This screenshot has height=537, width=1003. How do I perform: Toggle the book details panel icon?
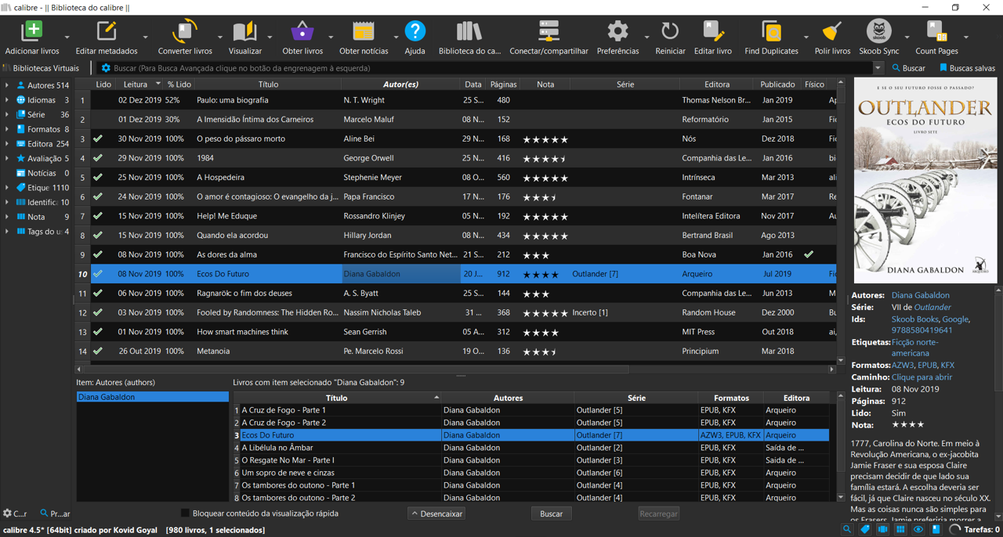[x=936, y=530]
